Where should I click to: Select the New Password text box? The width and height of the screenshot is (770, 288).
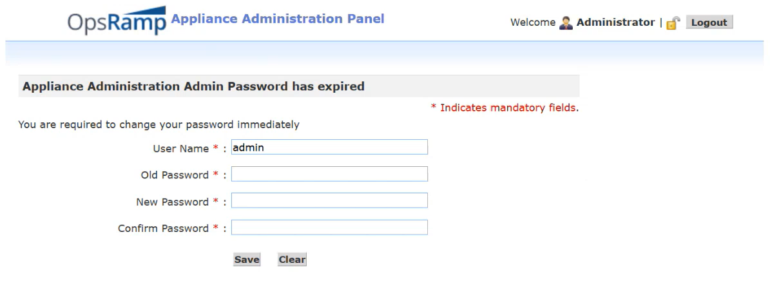(329, 201)
